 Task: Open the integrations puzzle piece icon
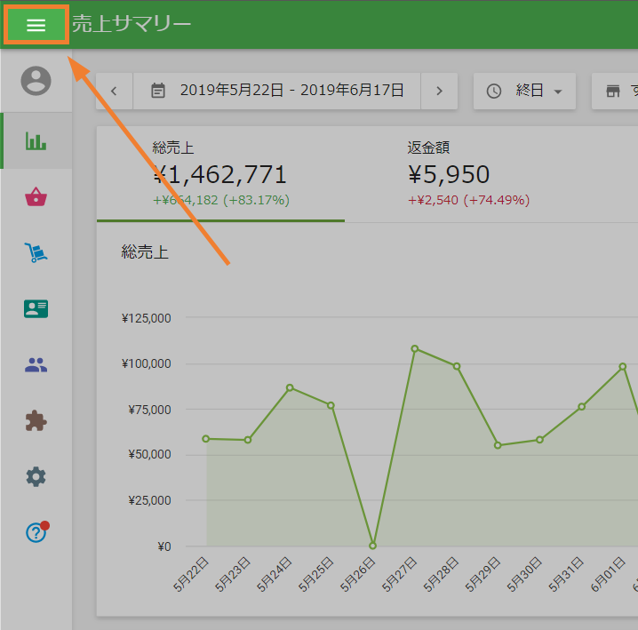click(x=36, y=420)
